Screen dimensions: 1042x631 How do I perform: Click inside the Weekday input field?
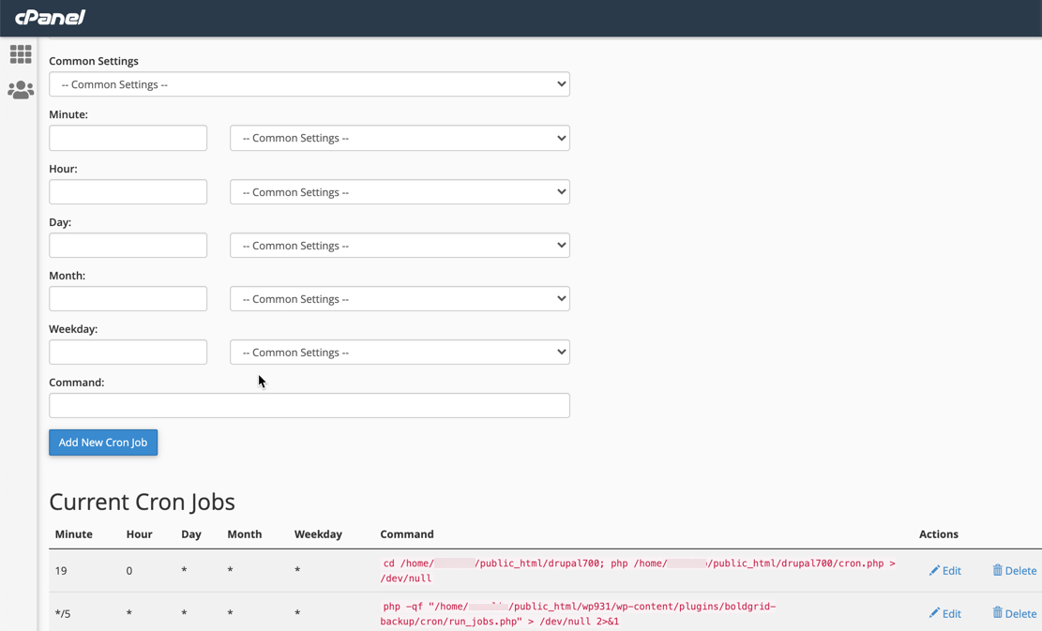point(128,352)
